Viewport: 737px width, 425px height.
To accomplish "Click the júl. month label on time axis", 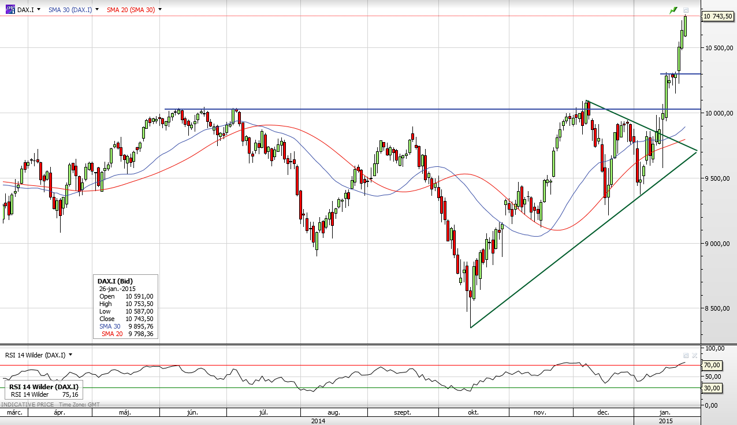I will [x=264, y=412].
